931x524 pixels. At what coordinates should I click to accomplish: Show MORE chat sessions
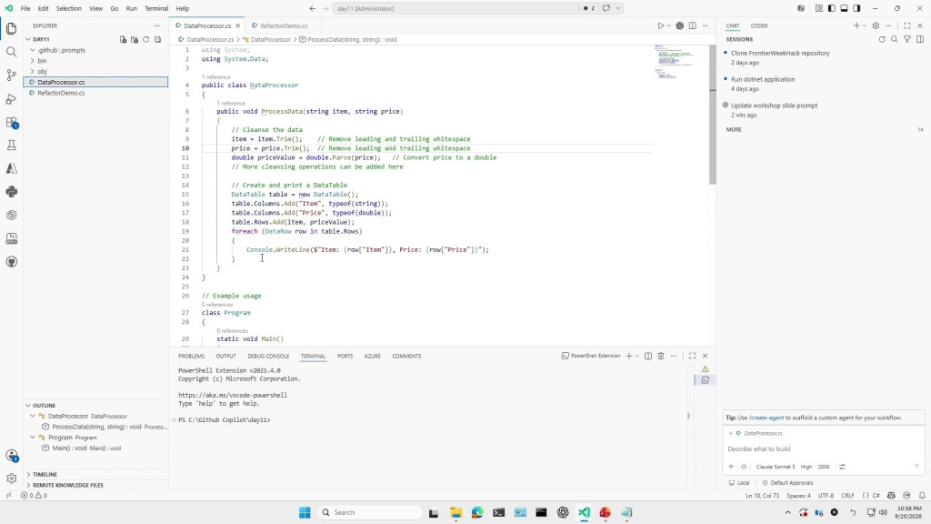click(x=734, y=129)
